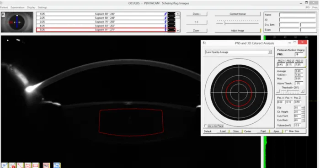Click the PDZ 2 button
The image size is (320, 168).
click(290, 61)
